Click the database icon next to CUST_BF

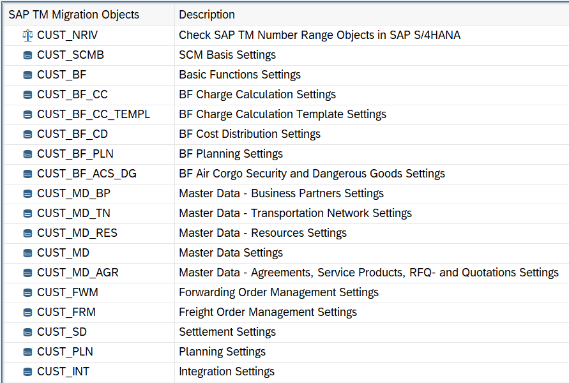(27, 75)
